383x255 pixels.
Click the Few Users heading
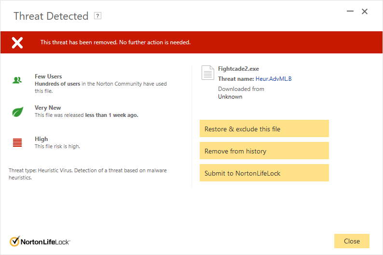pos(48,76)
